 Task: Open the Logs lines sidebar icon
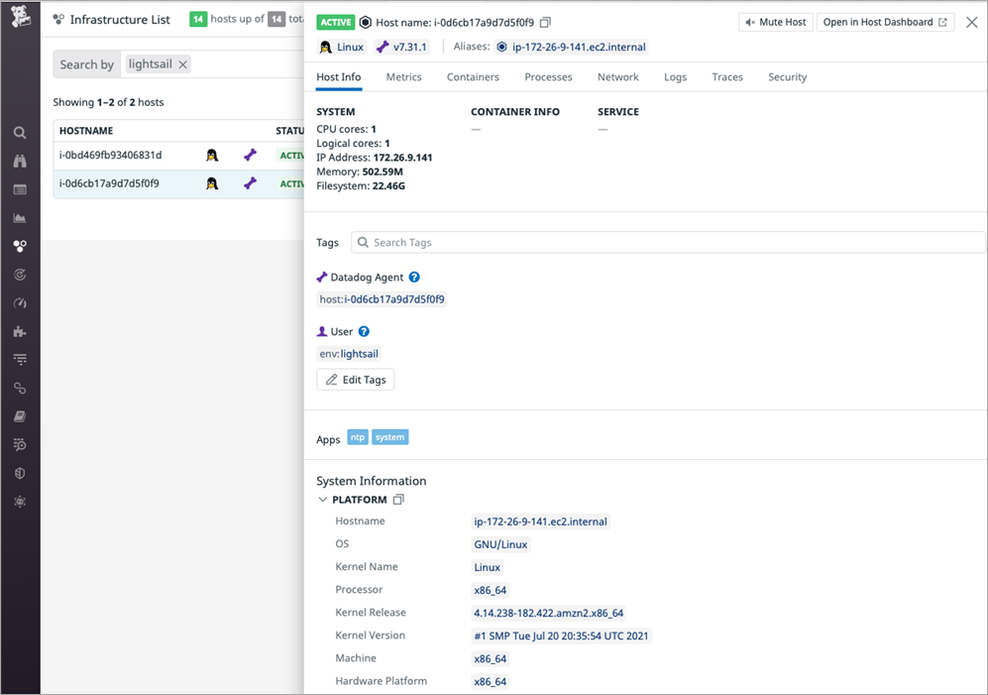(x=20, y=360)
